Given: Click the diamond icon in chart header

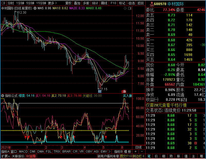Looking at the screenshot, I should (x=125, y=8).
